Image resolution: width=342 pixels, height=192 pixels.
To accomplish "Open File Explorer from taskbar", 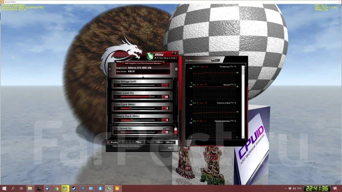I will tap(30, 188).
